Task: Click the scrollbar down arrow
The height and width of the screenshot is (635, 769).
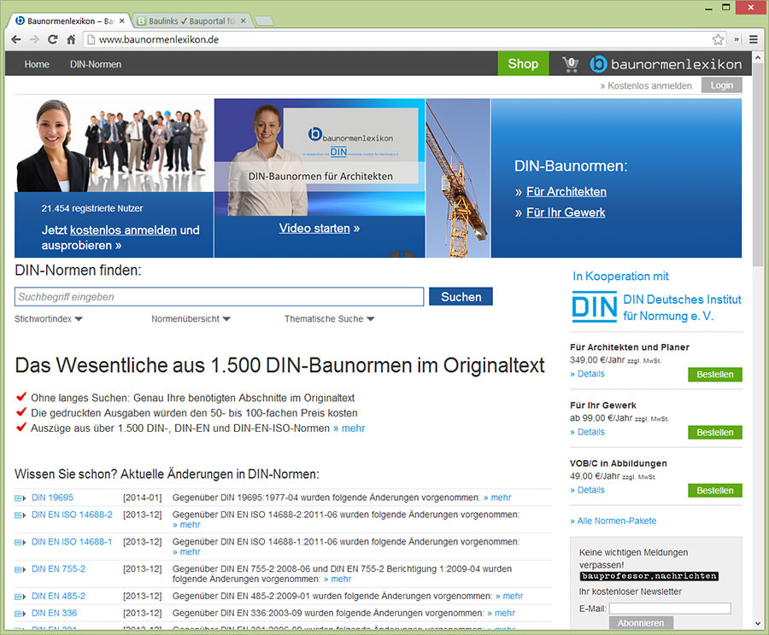Action: pyautogui.click(x=758, y=624)
